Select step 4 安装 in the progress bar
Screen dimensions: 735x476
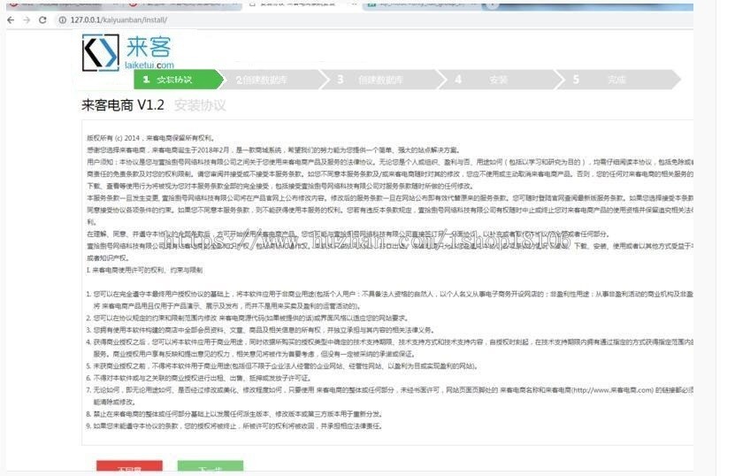(x=501, y=80)
